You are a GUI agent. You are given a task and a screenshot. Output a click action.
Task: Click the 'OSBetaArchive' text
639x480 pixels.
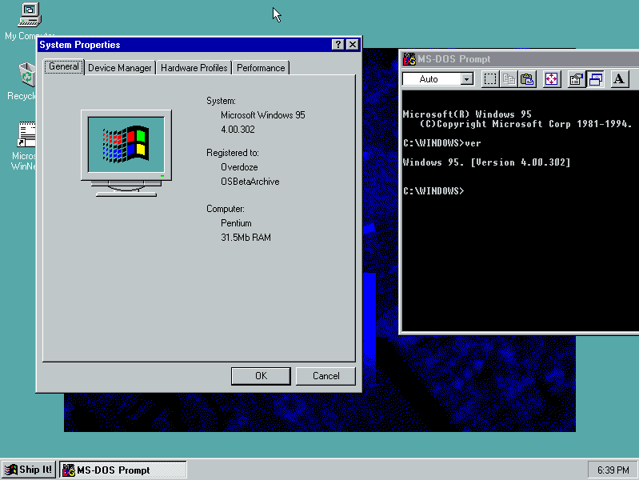click(x=250, y=182)
